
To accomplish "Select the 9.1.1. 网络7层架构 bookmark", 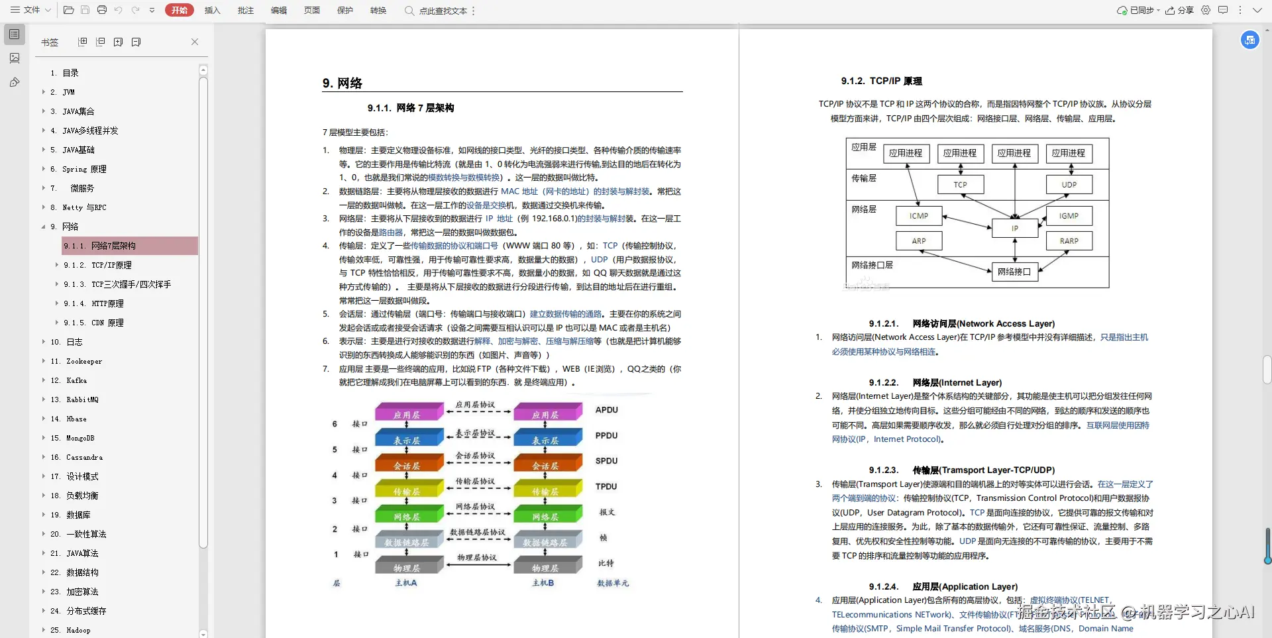I will (130, 246).
